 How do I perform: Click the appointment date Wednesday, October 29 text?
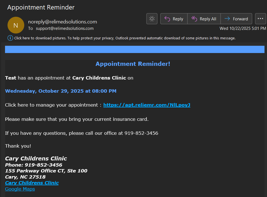click(60, 91)
